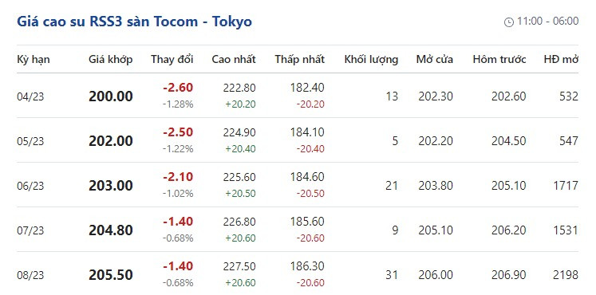Screen dimensions: 596x295
Task: Click the 07/23 contract term
Action: pos(30,230)
